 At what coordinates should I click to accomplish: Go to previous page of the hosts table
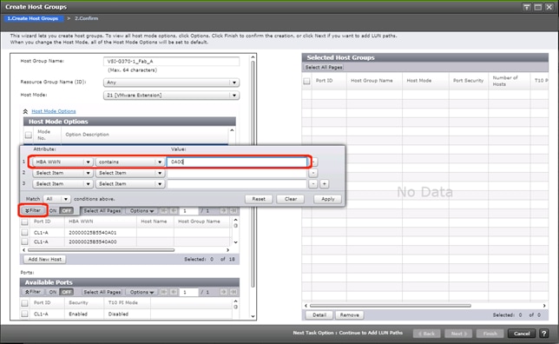(x=174, y=211)
